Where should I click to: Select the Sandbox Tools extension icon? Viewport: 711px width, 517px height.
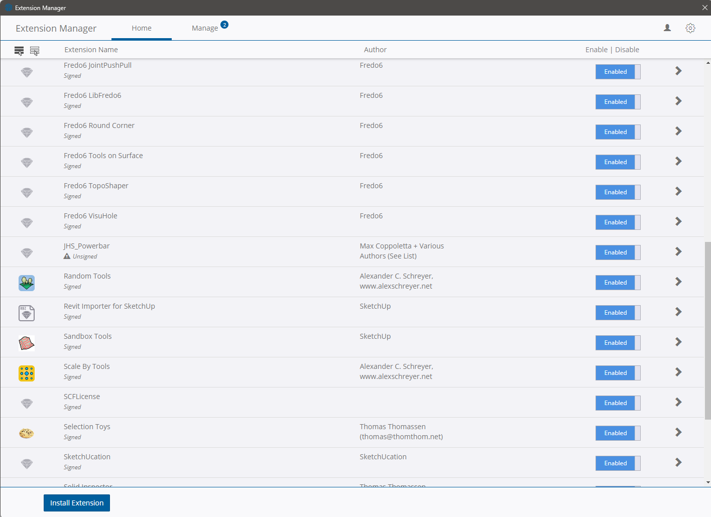(x=27, y=343)
